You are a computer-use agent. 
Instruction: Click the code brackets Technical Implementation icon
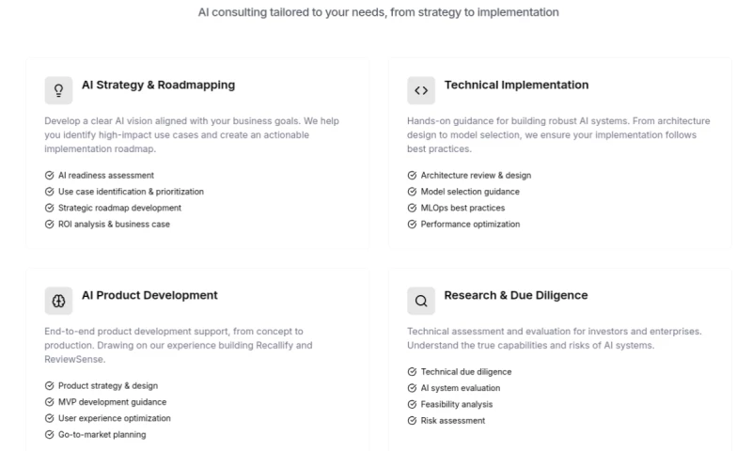pyautogui.click(x=421, y=90)
